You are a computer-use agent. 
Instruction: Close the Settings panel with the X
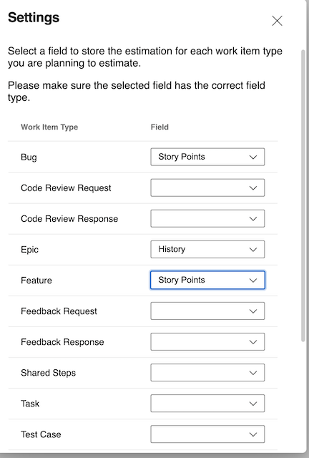pos(277,21)
